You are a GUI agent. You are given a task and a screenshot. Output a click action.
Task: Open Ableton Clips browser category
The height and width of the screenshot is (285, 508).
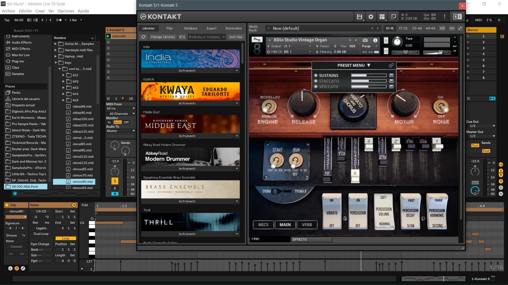pos(15,68)
